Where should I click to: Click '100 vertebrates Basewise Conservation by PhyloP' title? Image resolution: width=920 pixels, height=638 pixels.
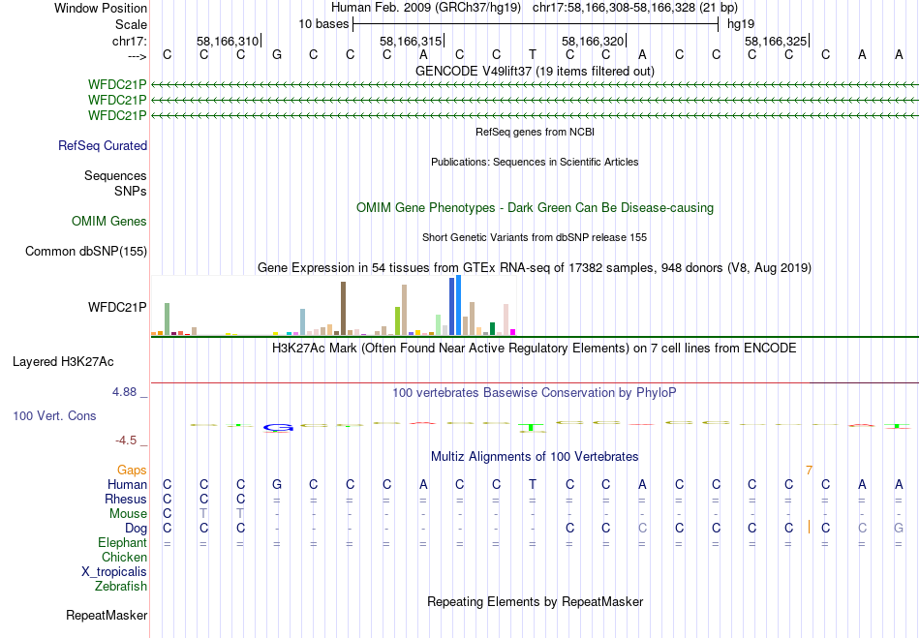click(535, 393)
